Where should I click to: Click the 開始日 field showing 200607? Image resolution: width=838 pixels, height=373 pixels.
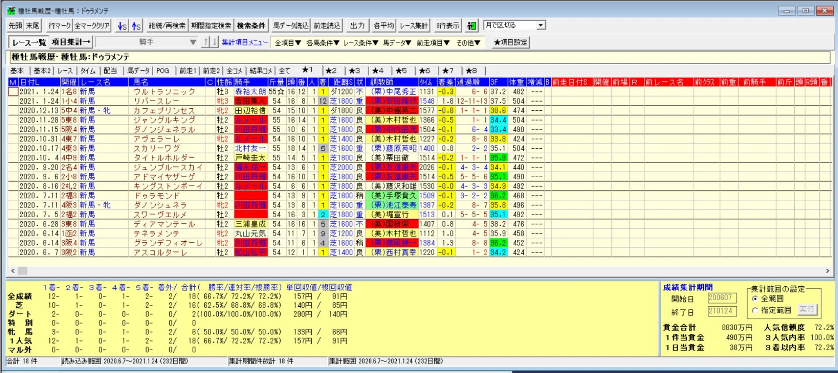722,298
